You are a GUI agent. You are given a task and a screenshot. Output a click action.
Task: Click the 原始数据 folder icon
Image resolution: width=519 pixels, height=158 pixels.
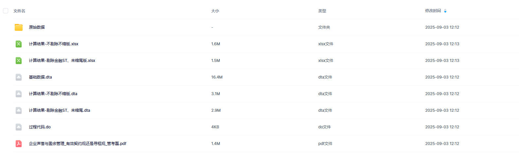tap(19, 27)
